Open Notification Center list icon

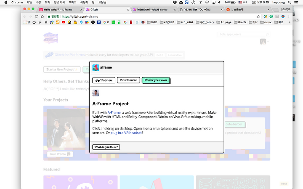[296, 3]
